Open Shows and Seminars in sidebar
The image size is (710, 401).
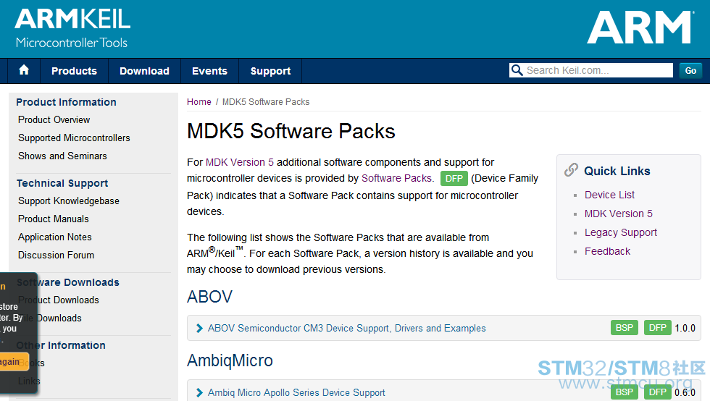pyautogui.click(x=62, y=156)
